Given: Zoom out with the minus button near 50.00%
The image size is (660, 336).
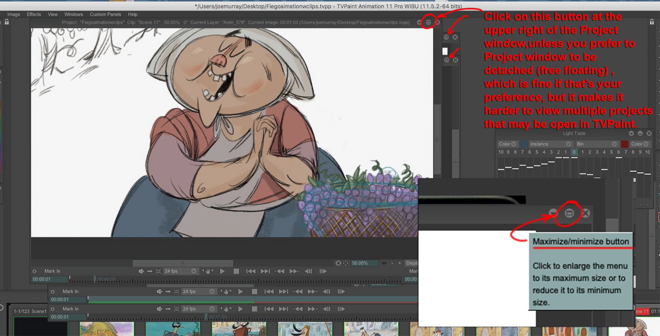Looking at the screenshot, I should click(392, 263).
